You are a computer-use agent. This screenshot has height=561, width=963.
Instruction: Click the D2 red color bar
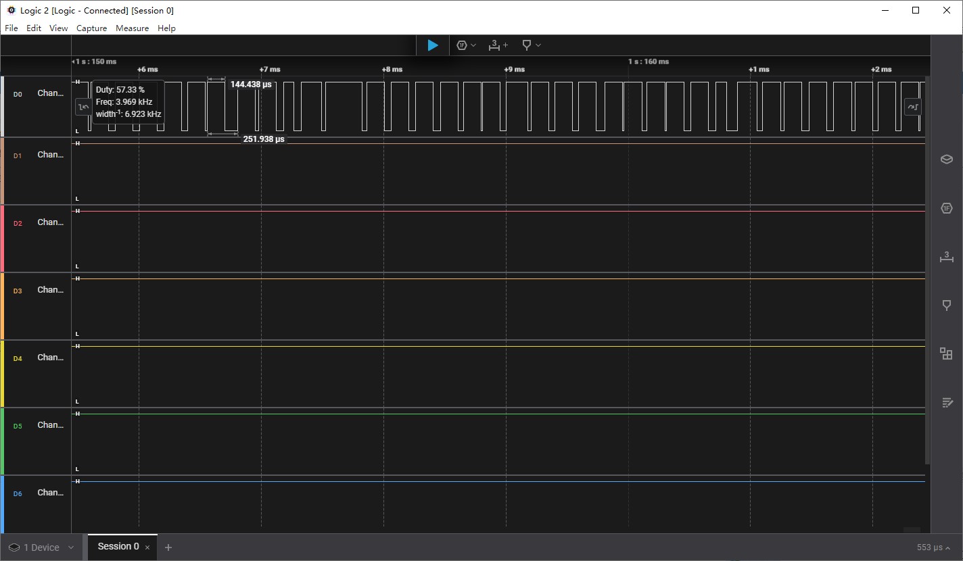[2, 239]
